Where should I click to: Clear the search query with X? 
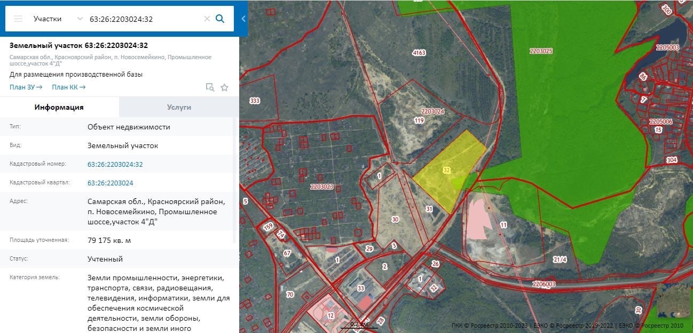pyautogui.click(x=207, y=19)
